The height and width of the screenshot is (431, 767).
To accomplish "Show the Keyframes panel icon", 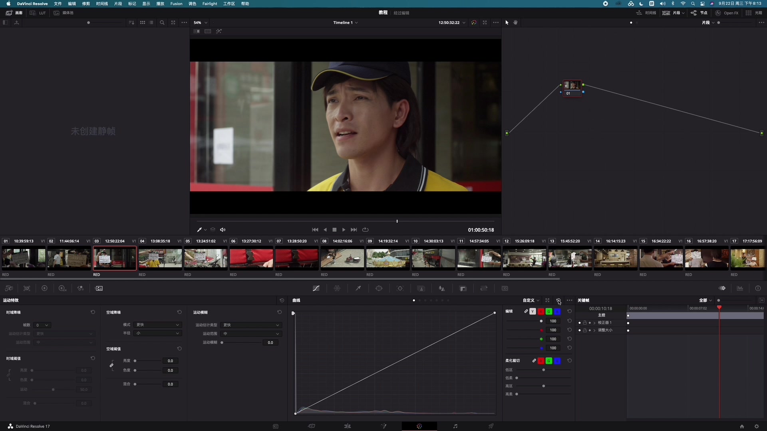I will click(x=722, y=289).
